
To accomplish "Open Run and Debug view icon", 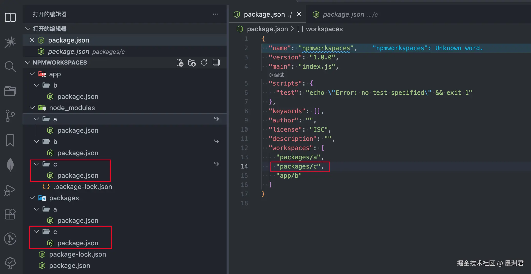I will point(10,190).
